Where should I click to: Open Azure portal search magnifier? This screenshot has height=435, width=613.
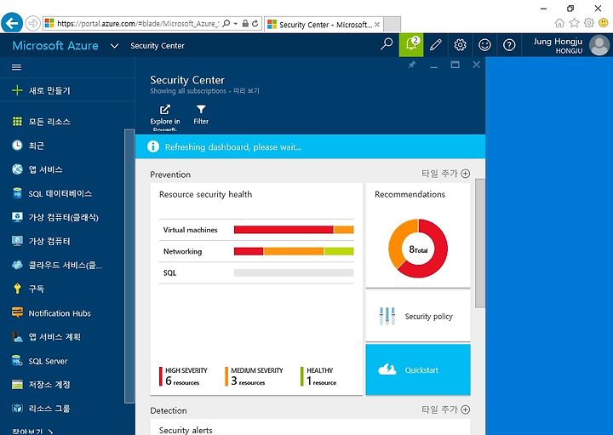(387, 44)
